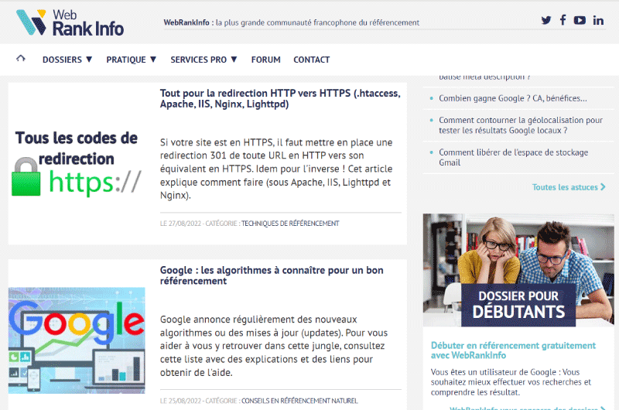The height and width of the screenshot is (410, 619).
Task: Open the HTTPS redirection codes thumbnail
Action: pos(77,163)
